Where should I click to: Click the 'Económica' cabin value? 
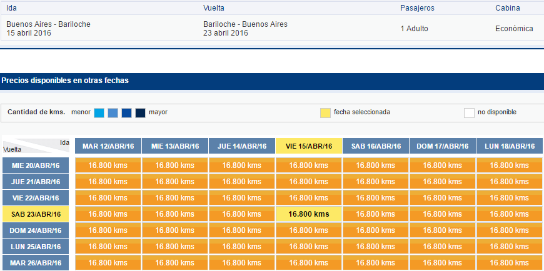514,29
